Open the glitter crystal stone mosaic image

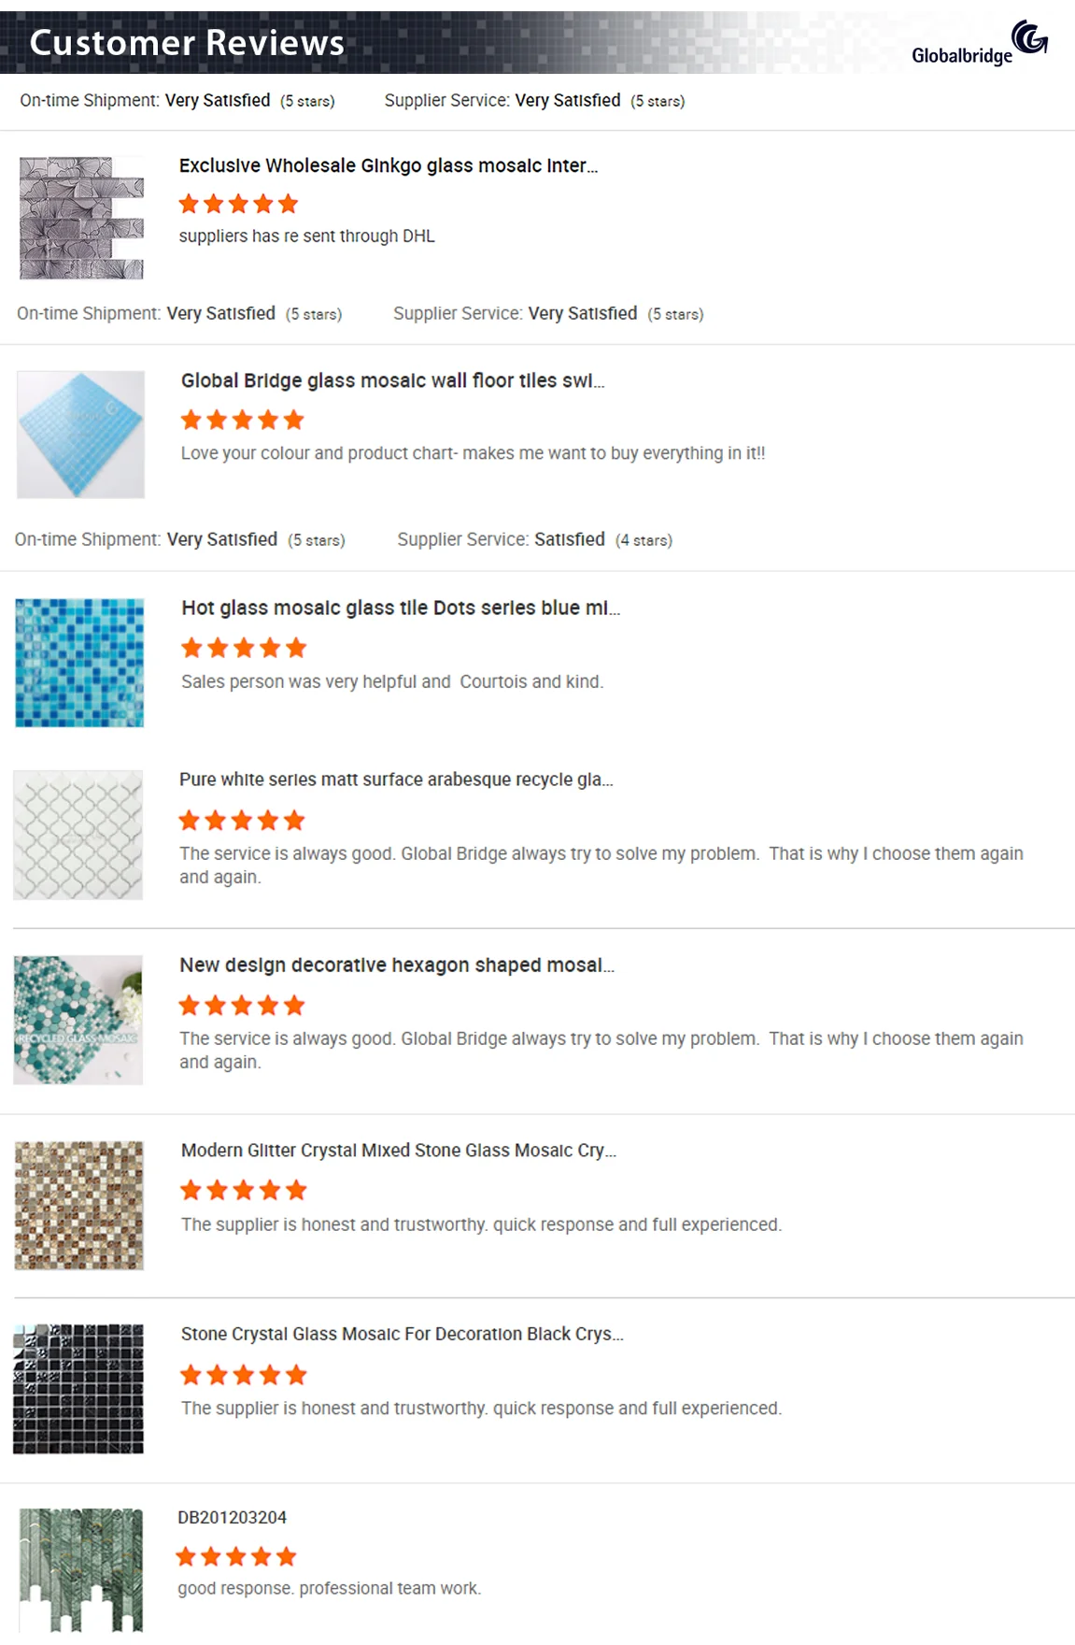pos(79,1205)
